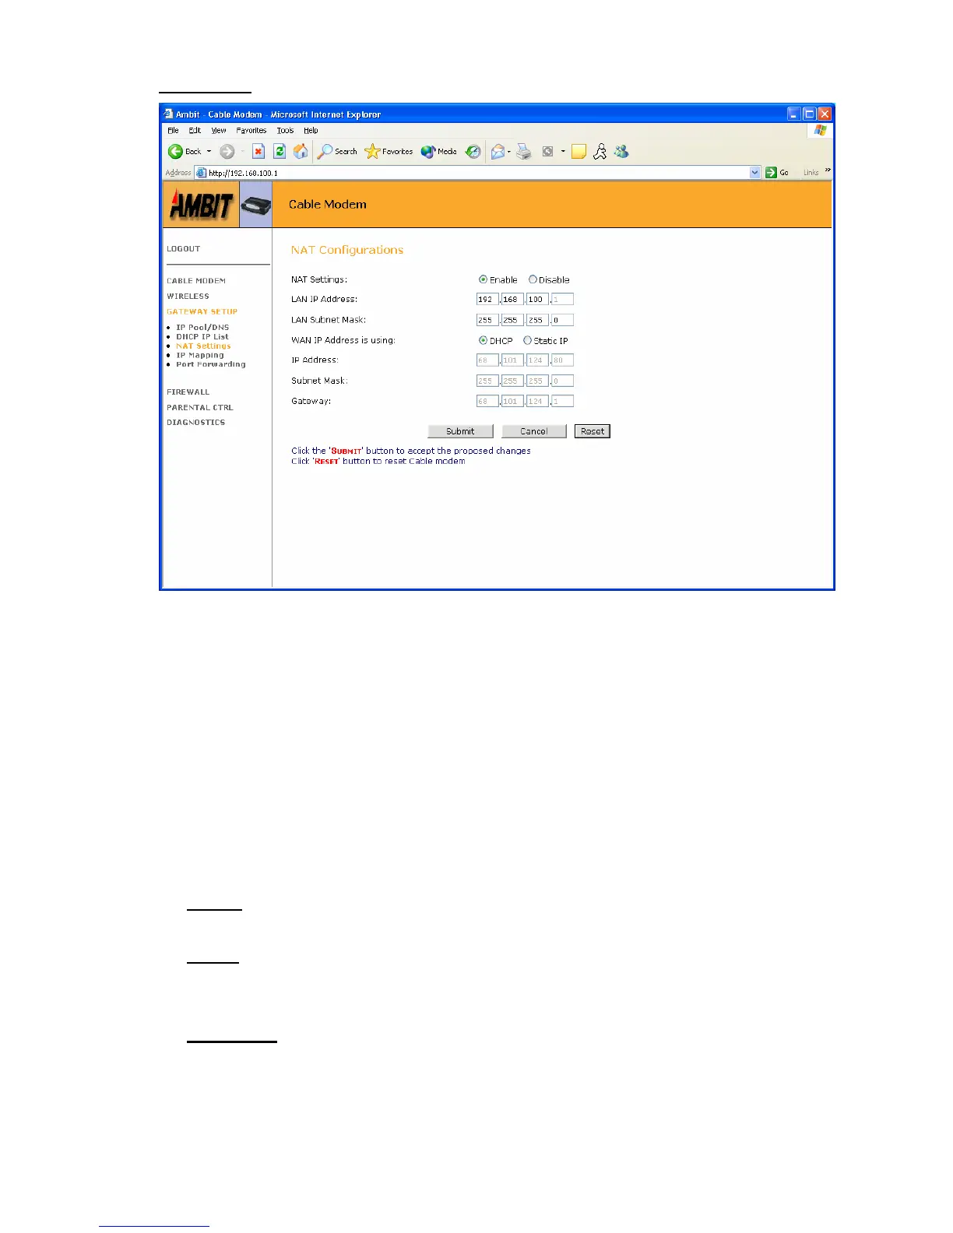Viewport: 953px width, 1233px height.
Task: Click LAN Subnet Mask last octet field 0
Action: click(x=562, y=320)
